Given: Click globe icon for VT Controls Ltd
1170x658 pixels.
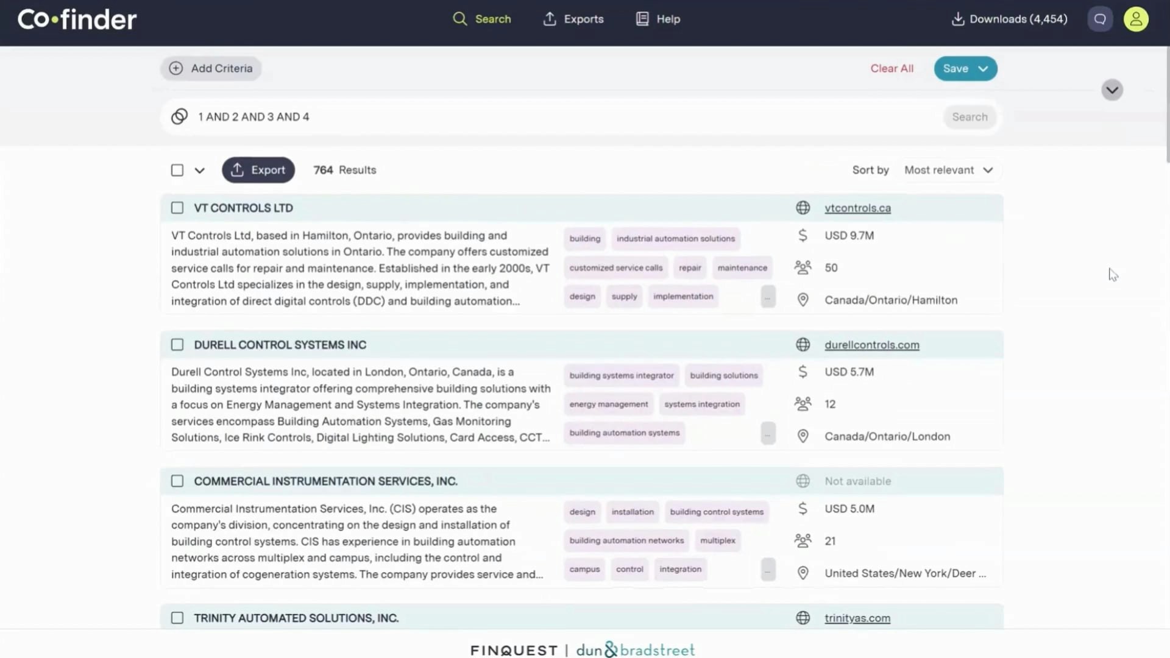Looking at the screenshot, I should 803,208.
